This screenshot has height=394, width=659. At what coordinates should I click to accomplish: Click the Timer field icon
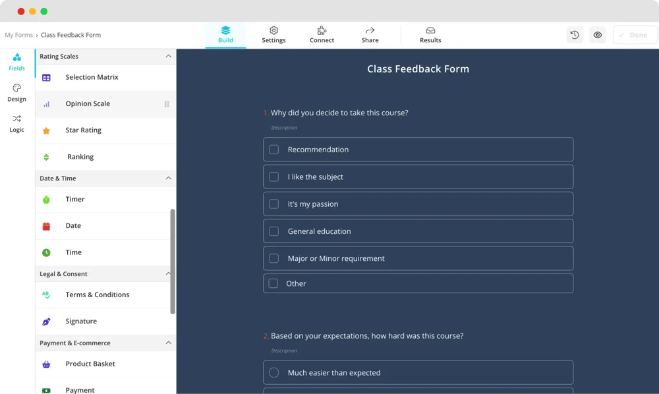[45, 199]
